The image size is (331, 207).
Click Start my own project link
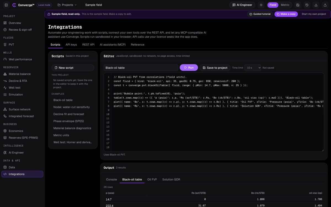(x=314, y=14)
